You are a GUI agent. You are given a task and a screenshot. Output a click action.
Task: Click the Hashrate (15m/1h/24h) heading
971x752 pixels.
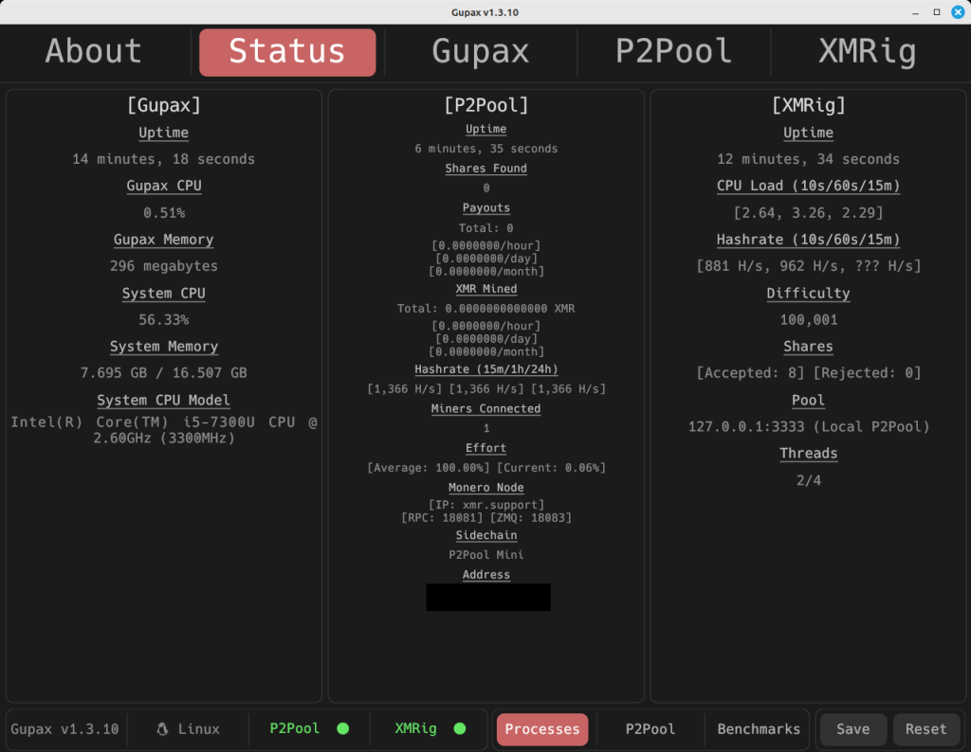[485, 368]
